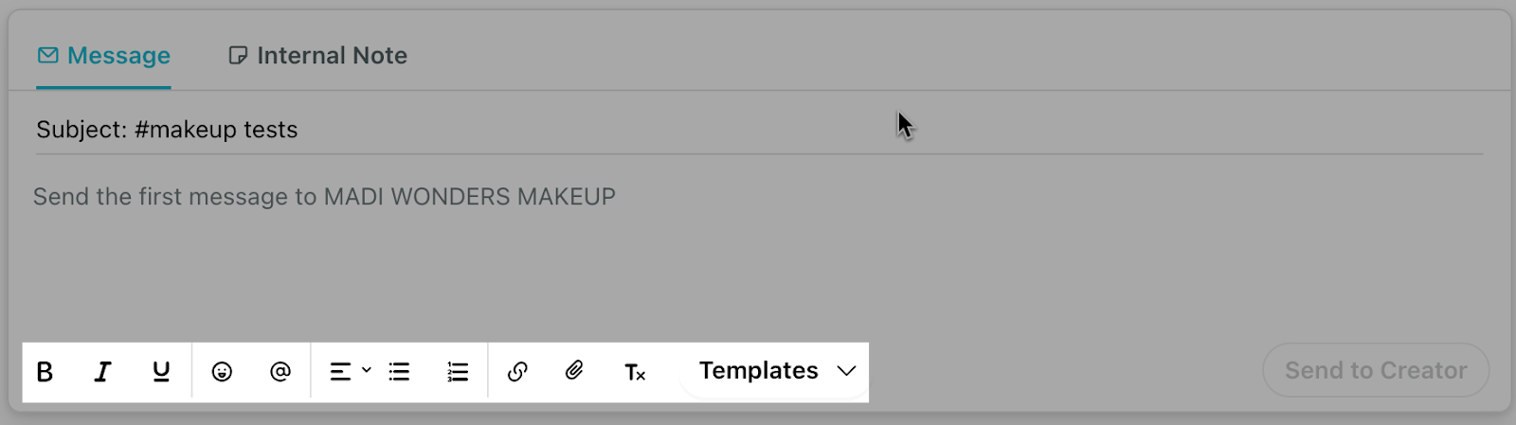Insert a bulleted list

coord(399,372)
